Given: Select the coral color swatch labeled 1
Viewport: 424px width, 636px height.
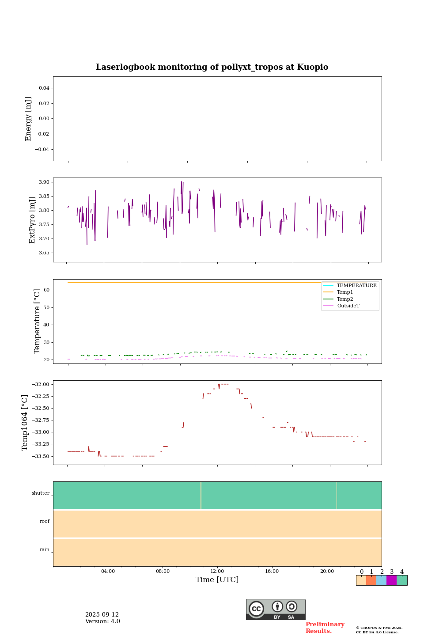Looking at the screenshot, I should coord(371,580).
